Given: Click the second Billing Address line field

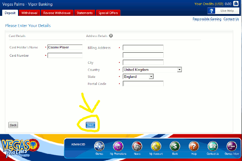Looking at the screenshot, I should tap(143, 55).
